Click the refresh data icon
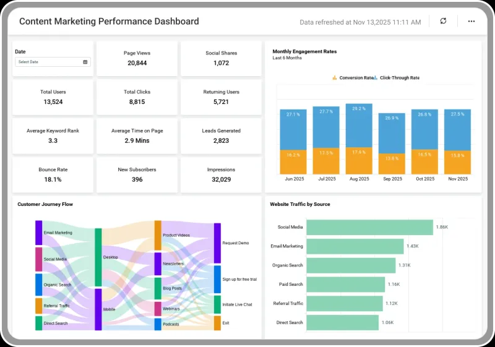Screen dimensions: 495x347 (x=443, y=21)
